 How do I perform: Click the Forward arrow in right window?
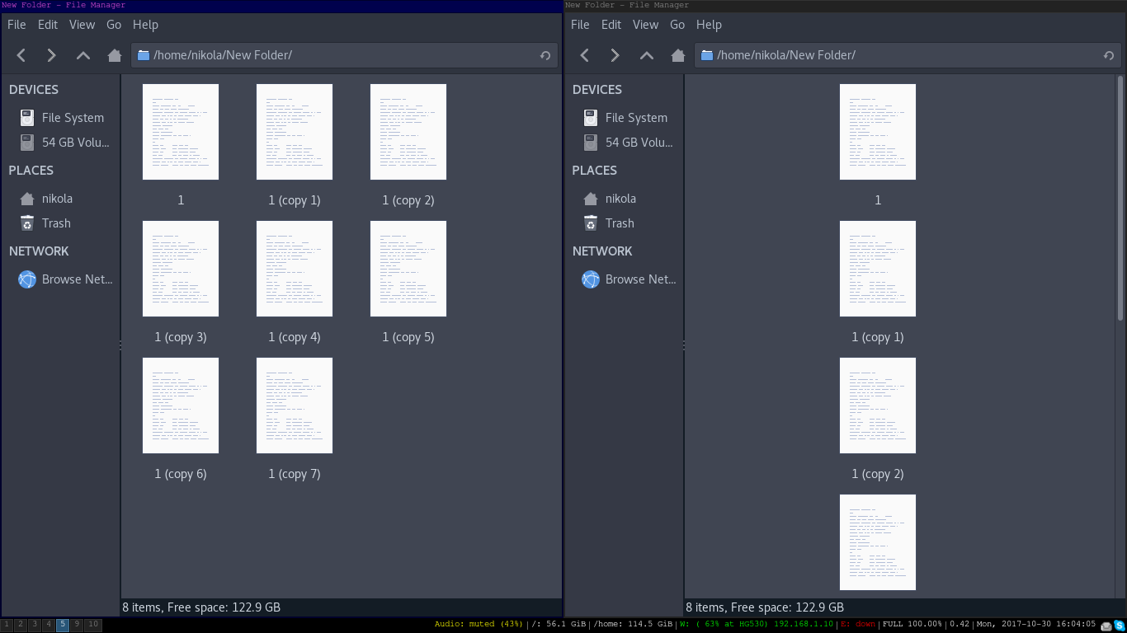pyautogui.click(x=615, y=55)
